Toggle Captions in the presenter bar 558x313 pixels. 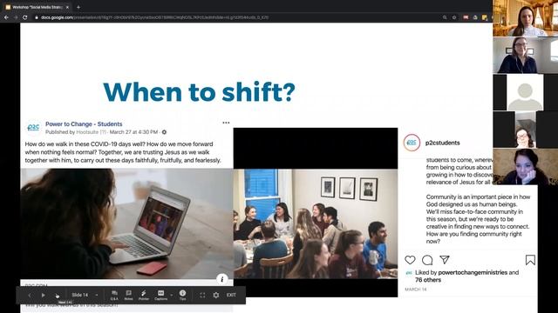click(x=160, y=295)
